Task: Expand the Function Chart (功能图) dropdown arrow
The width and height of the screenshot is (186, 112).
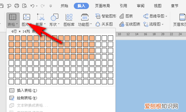Action: (91, 24)
